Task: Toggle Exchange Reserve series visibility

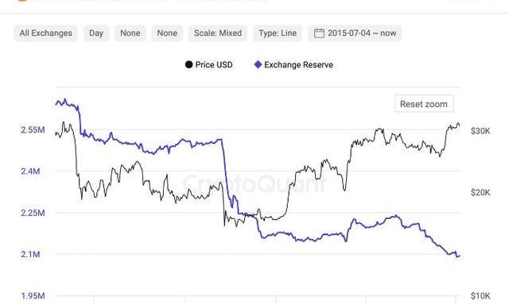Action: [293, 65]
